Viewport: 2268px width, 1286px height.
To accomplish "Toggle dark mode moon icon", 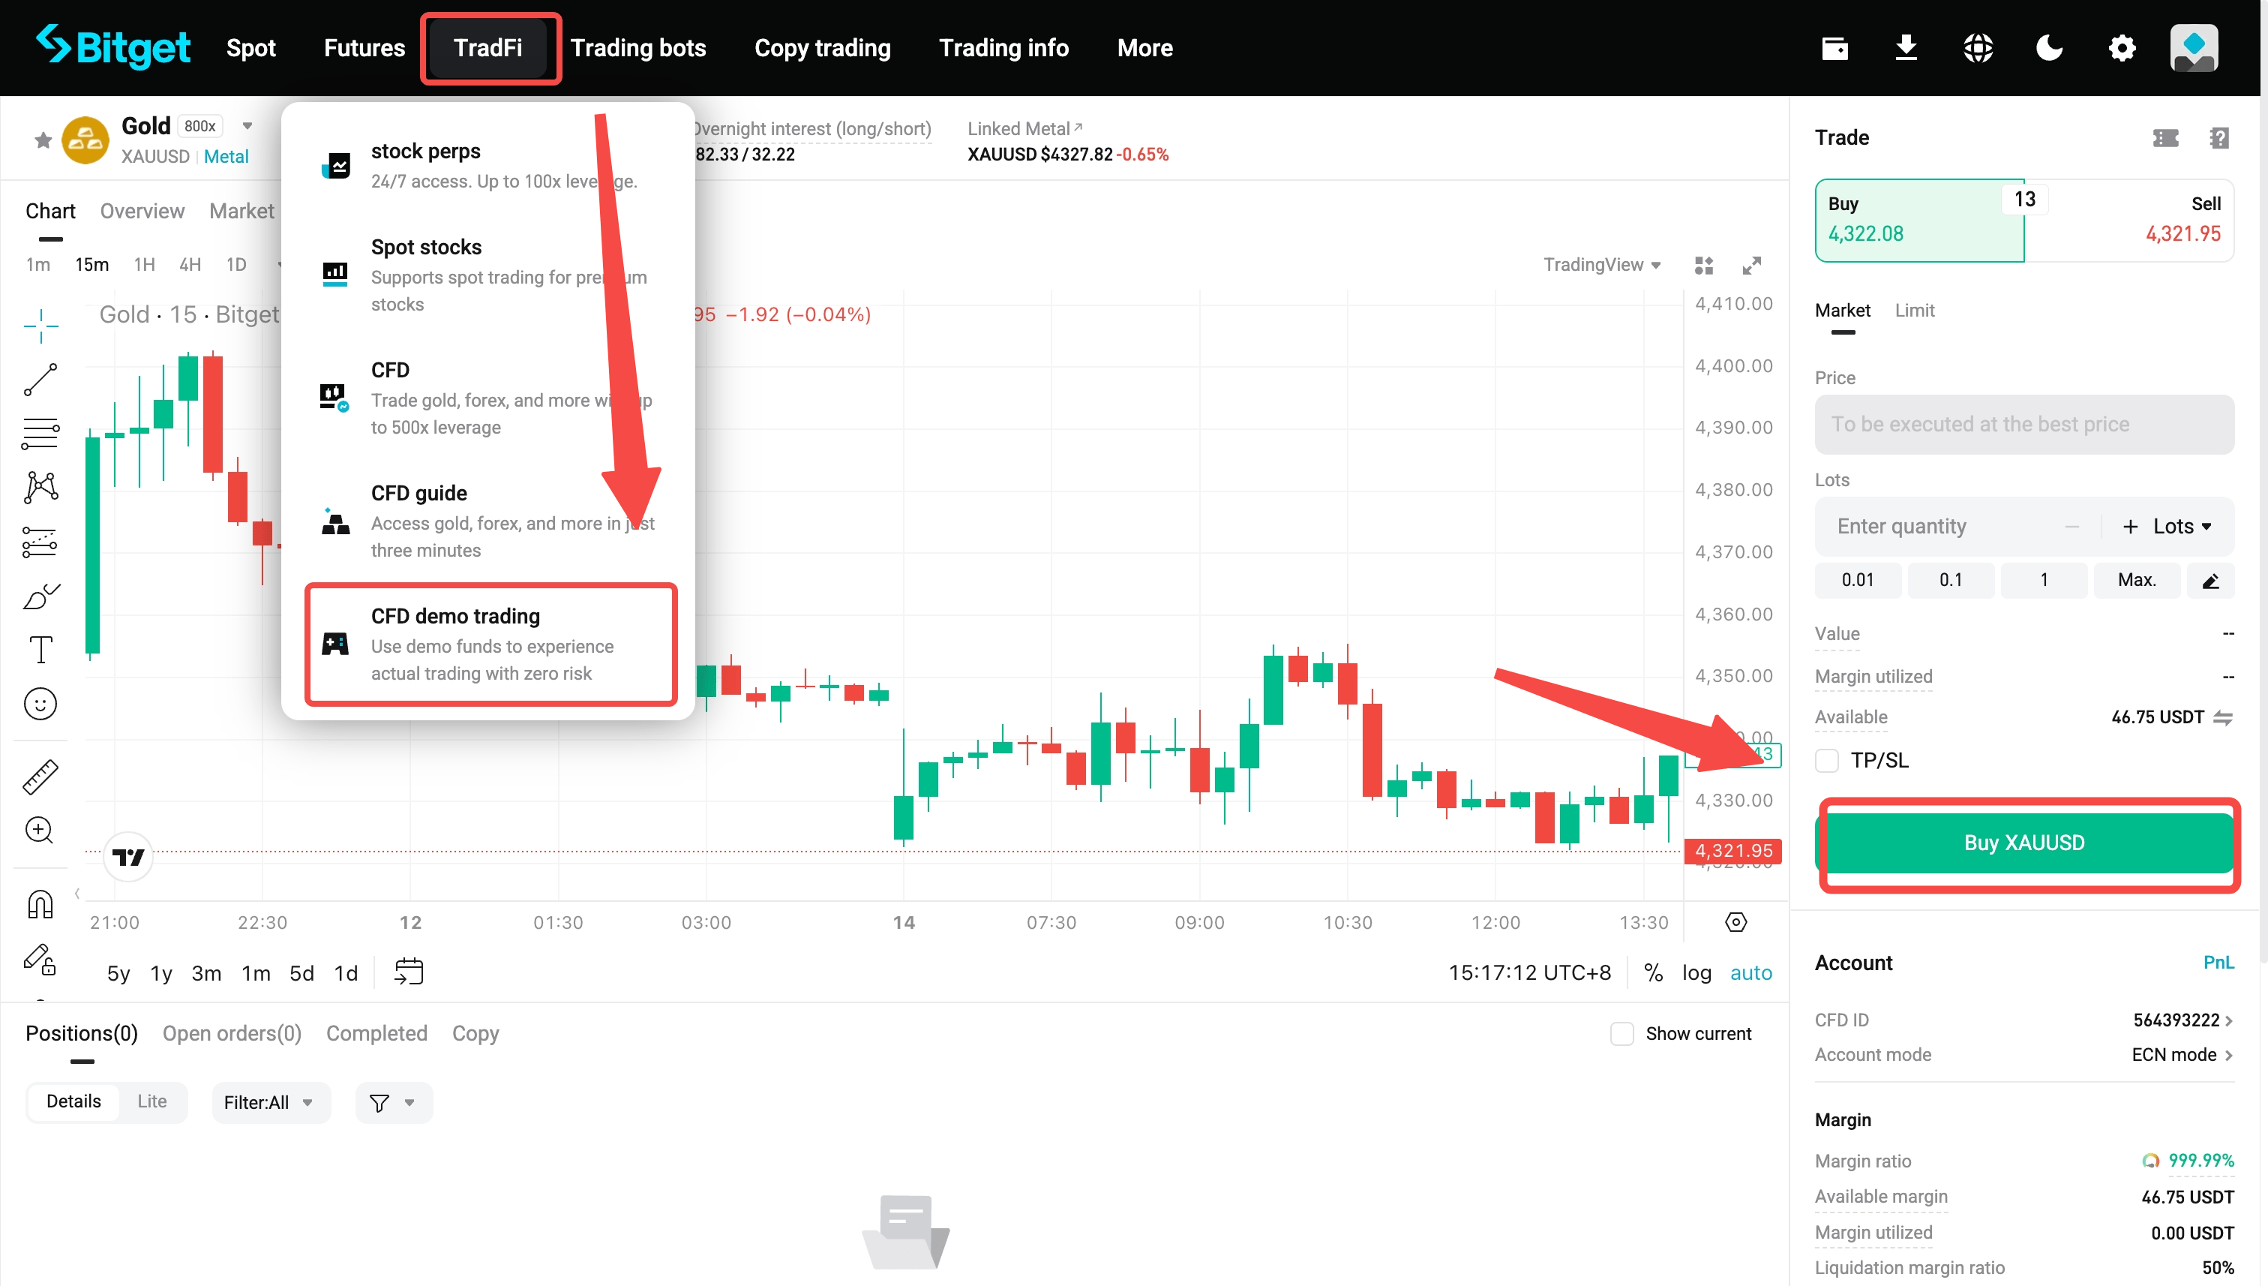I will click(x=2049, y=48).
